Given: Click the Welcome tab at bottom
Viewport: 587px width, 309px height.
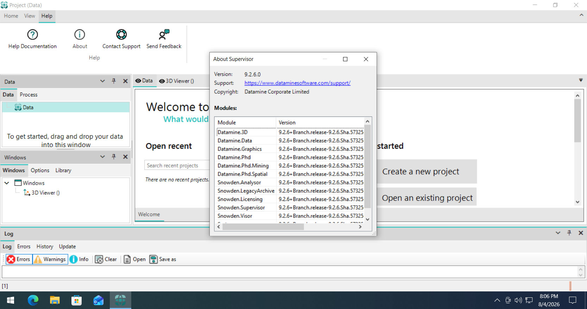Looking at the screenshot, I should point(149,214).
